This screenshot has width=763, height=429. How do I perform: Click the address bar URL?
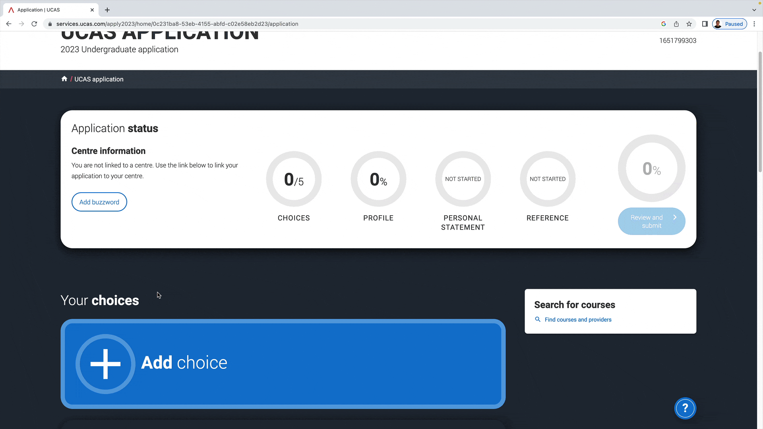(x=177, y=24)
